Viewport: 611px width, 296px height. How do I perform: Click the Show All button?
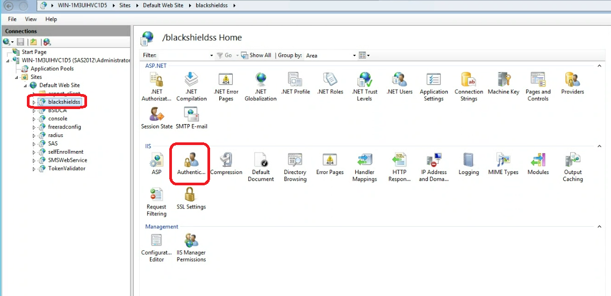click(256, 55)
